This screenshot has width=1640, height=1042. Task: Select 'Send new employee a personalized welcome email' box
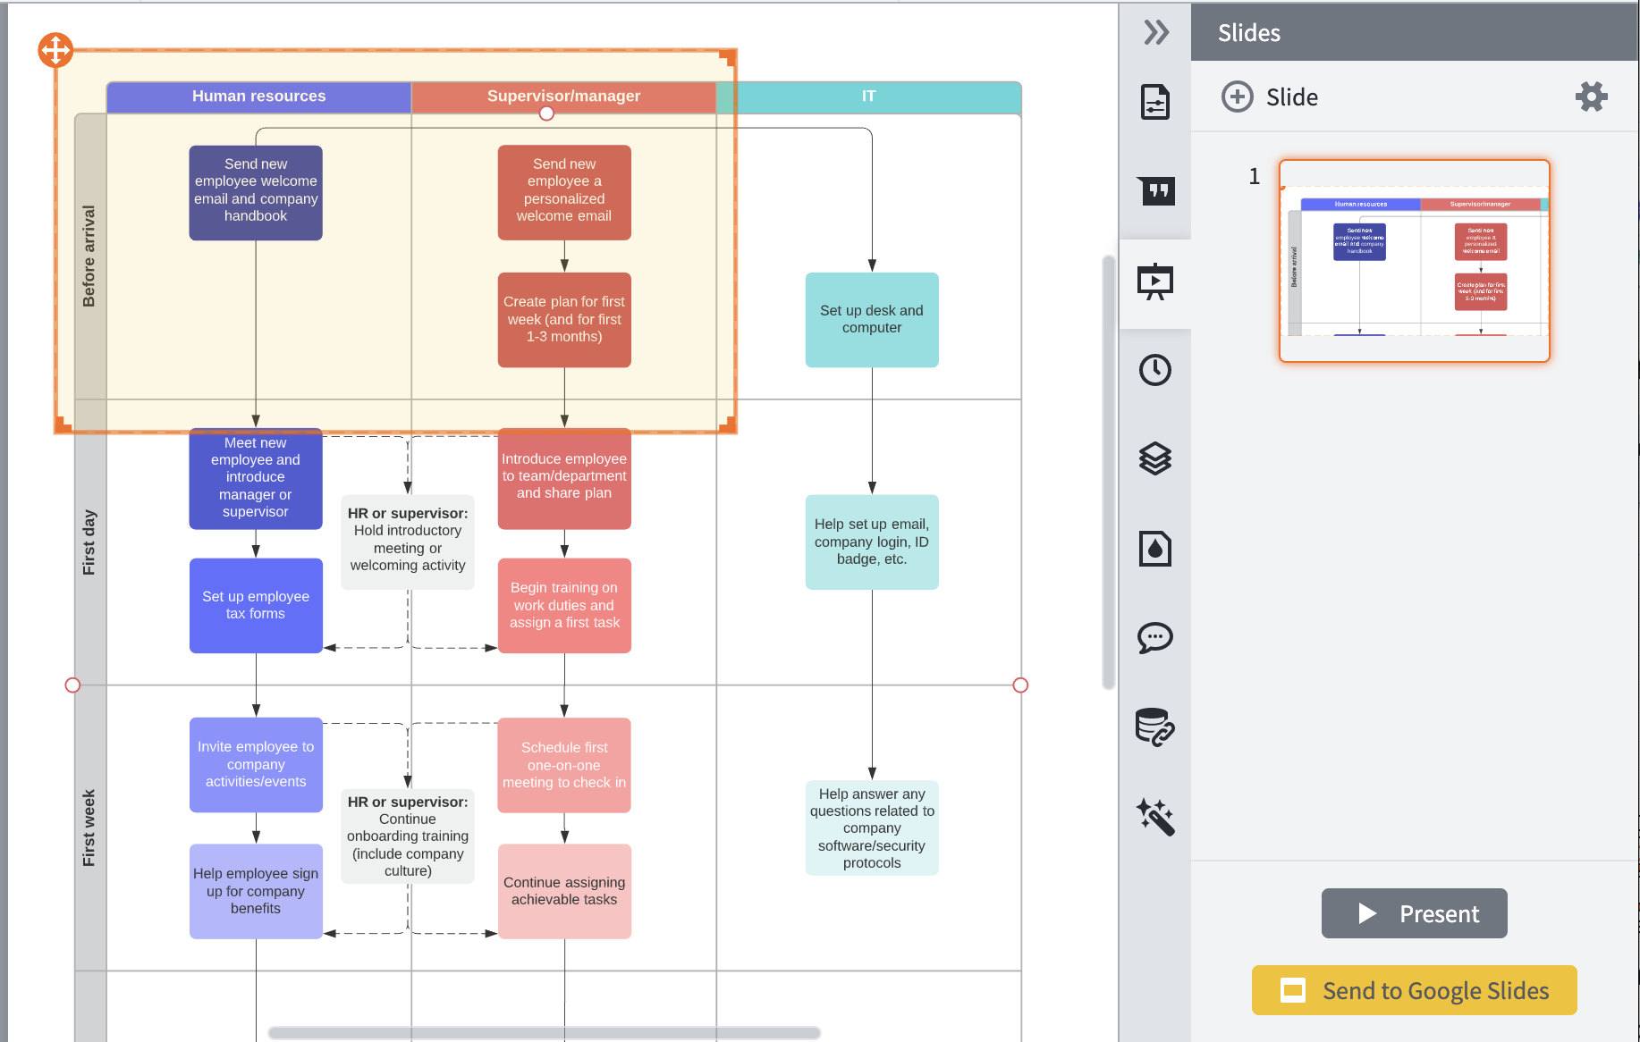564,193
